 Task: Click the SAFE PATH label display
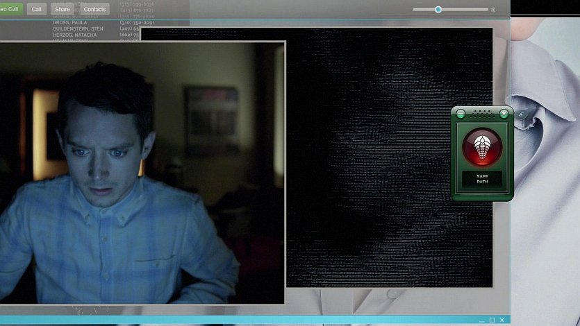(x=482, y=178)
